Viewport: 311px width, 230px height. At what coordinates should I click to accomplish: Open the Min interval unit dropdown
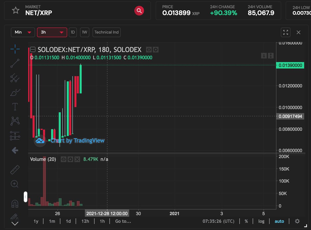tap(23, 32)
